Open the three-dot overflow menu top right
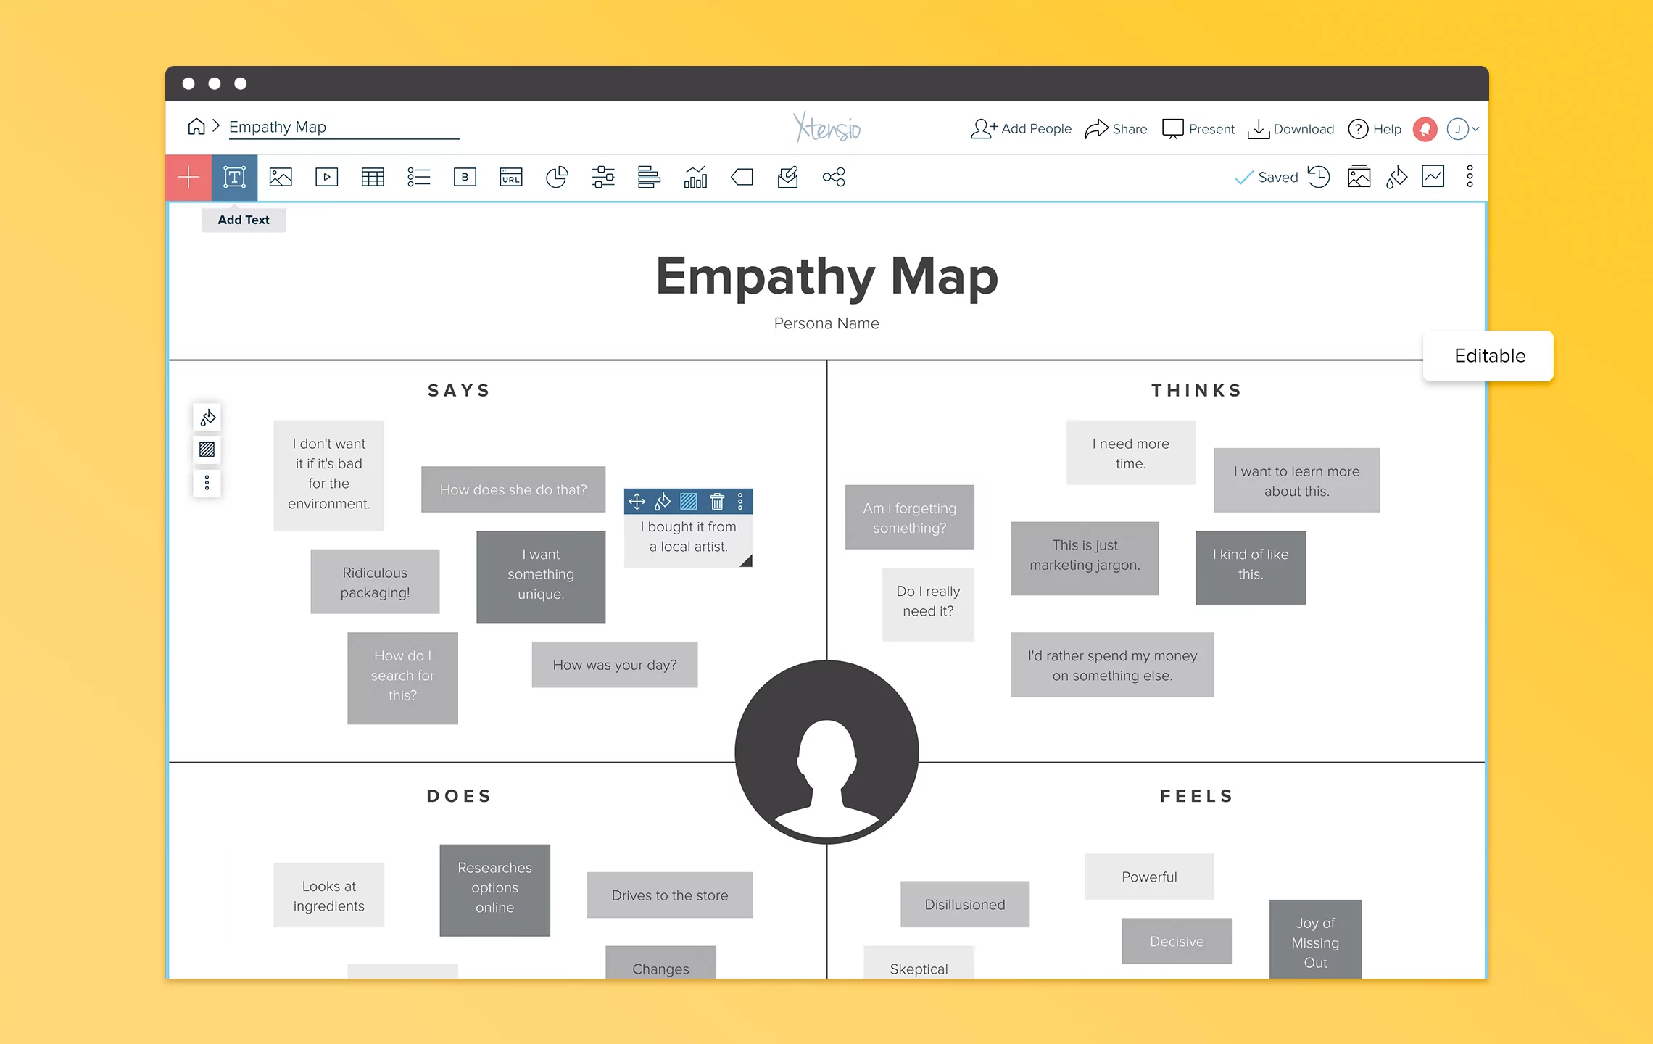The image size is (1653, 1044). (1470, 176)
